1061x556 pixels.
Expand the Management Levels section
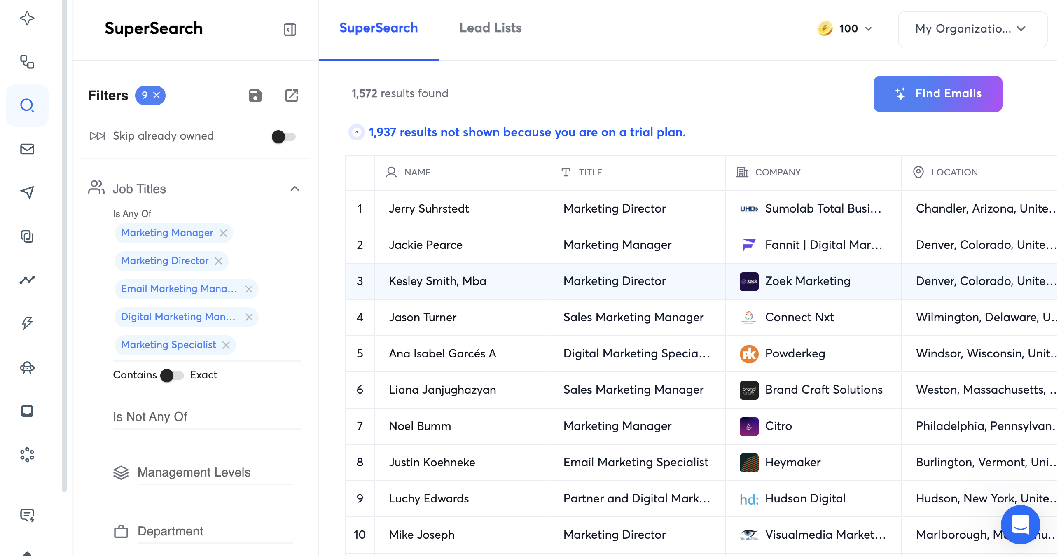pyautogui.click(x=194, y=472)
